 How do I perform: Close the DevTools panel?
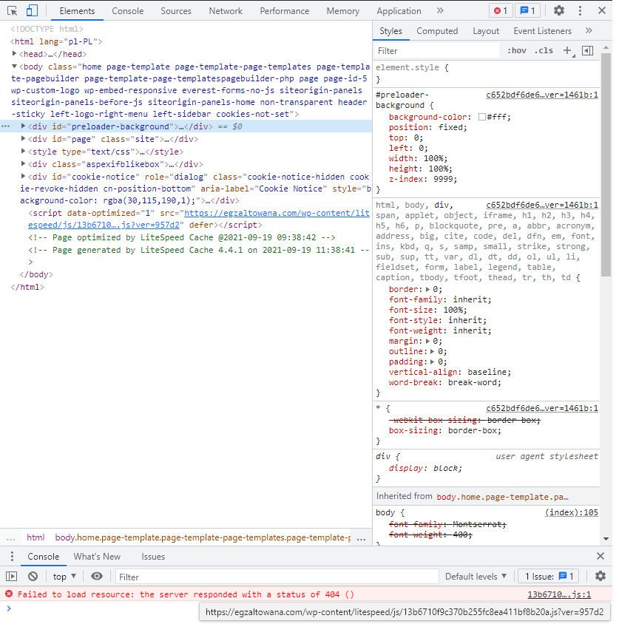click(x=602, y=10)
